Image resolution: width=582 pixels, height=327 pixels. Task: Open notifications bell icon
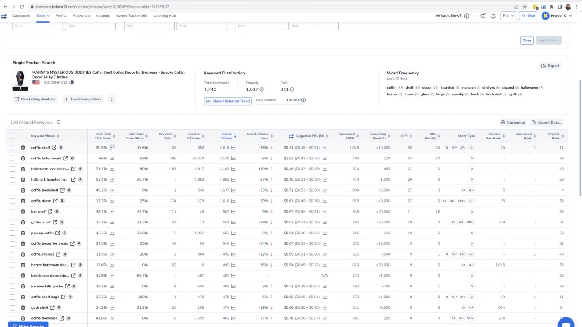click(x=493, y=16)
